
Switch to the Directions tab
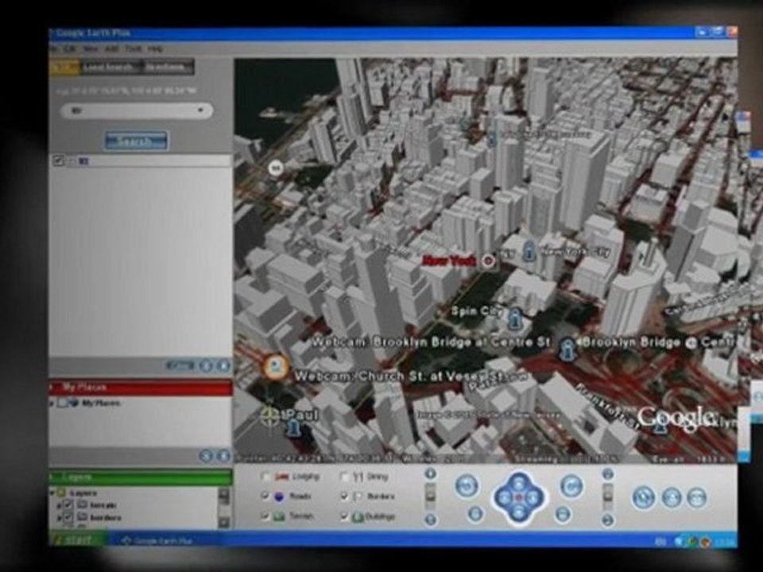click(167, 67)
